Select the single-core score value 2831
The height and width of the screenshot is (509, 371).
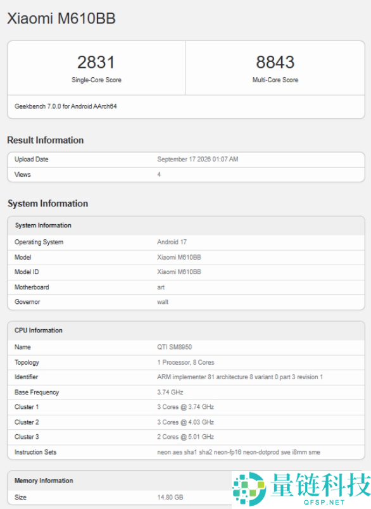96,62
